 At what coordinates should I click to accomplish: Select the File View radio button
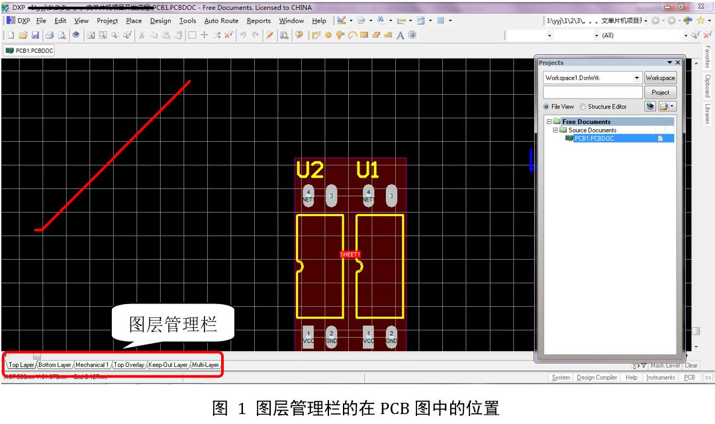click(x=546, y=107)
